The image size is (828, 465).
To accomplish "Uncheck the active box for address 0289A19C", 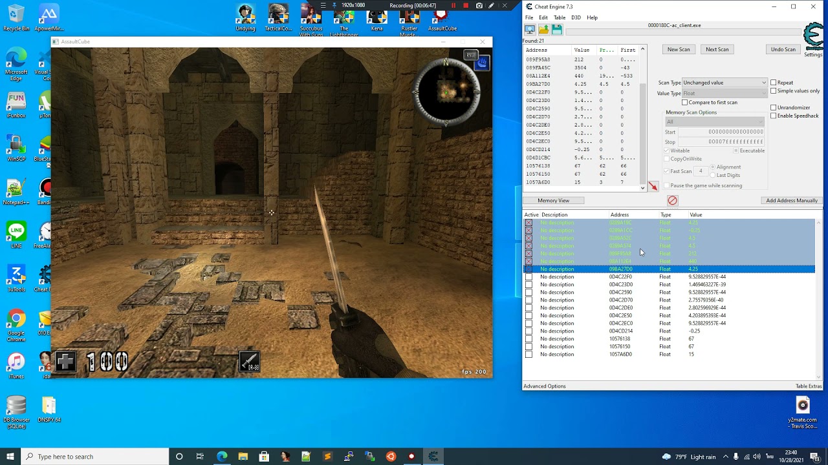I will (528, 223).
